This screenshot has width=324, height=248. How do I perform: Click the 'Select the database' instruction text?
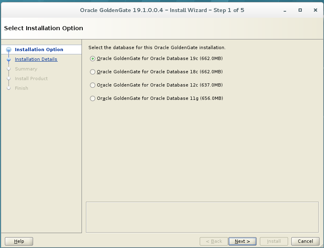[157, 48]
